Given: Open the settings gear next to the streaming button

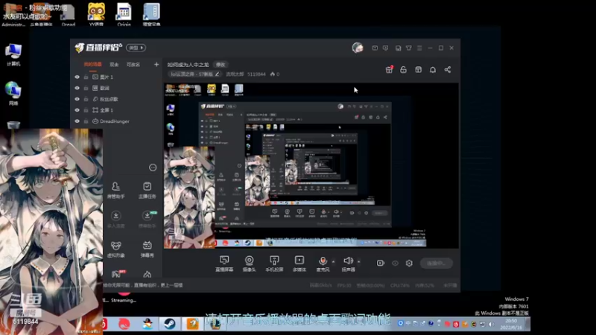Looking at the screenshot, I should pyautogui.click(x=409, y=263).
